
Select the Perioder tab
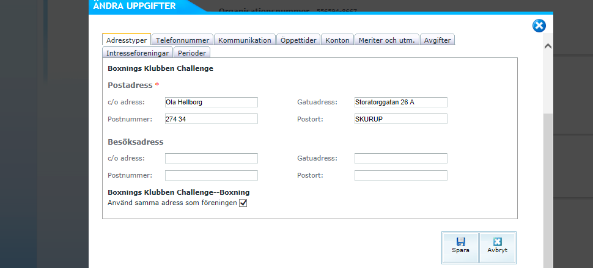192,53
